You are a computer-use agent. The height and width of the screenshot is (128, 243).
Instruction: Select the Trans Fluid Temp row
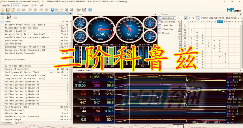pos(34,59)
